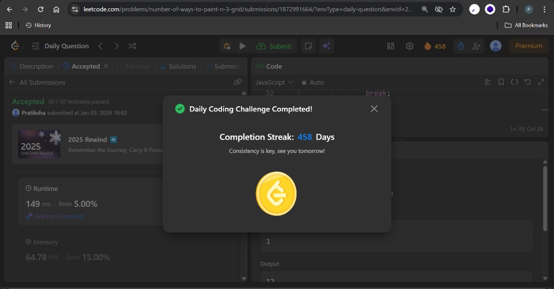Click the editor bookmark icon
Image resolution: width=554 pixels, height=289 pixels.
[501, 82]
